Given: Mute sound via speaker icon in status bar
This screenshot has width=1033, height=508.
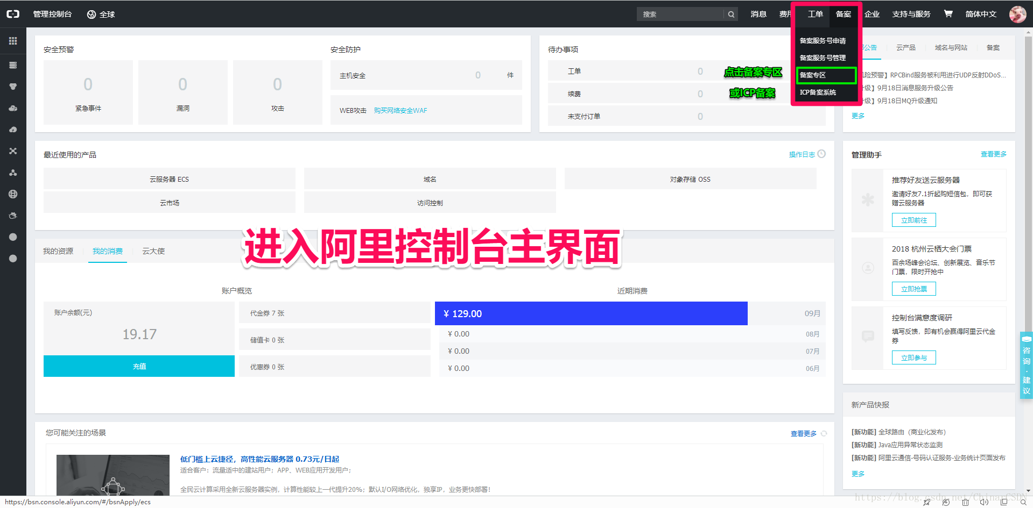Looking at the screenshot, I should [984, 502].
